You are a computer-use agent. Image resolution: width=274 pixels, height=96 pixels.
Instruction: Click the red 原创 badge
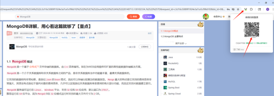[x=9, y=33]
